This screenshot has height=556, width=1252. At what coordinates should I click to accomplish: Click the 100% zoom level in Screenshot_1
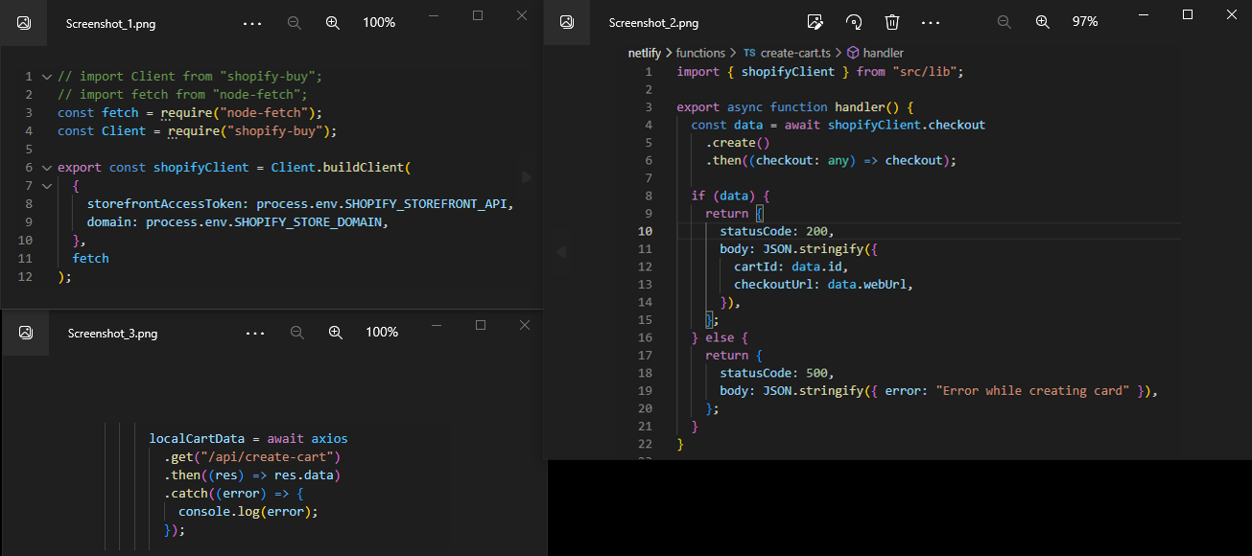(379, 22)
